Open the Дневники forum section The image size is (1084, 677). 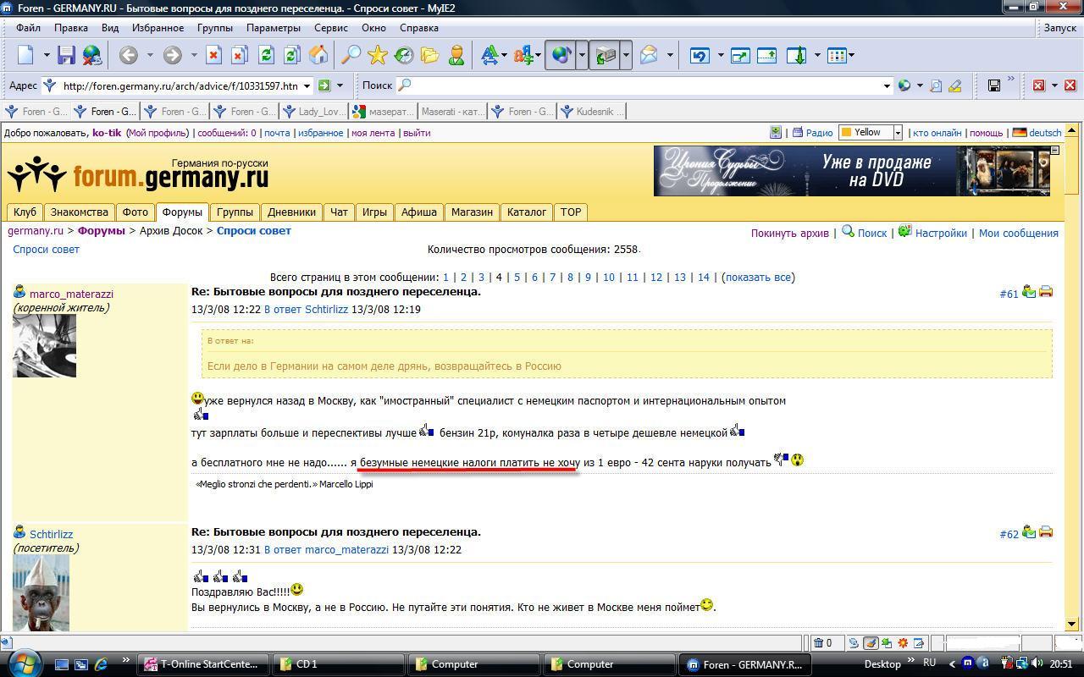click(291, 212)
